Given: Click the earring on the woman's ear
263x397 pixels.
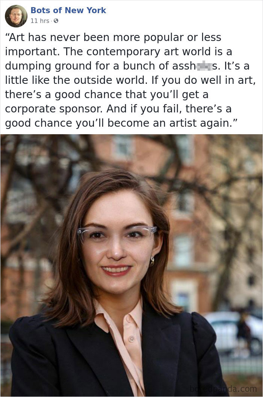Looking at the screenshot, I should click(x=152, y=261).
